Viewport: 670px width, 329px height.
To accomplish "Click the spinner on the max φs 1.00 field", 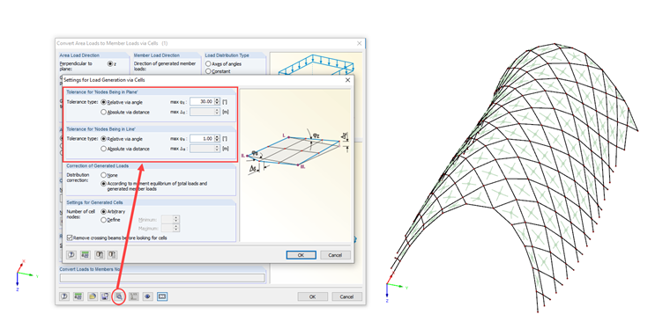I will pos(217,138).
